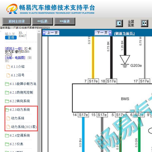Expand 6.2.1防抱死控制 folder
The width and height of the screenshot is (152, 152).
click(21, 92)
